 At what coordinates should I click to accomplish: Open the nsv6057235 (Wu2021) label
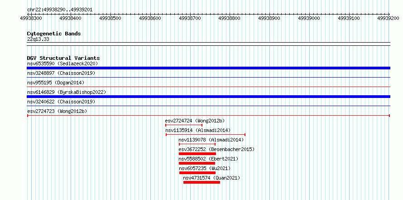[x=205, y=168]
